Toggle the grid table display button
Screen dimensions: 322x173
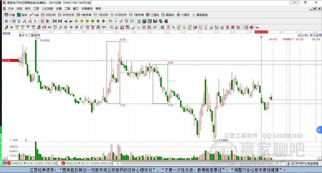click(246, 27)
